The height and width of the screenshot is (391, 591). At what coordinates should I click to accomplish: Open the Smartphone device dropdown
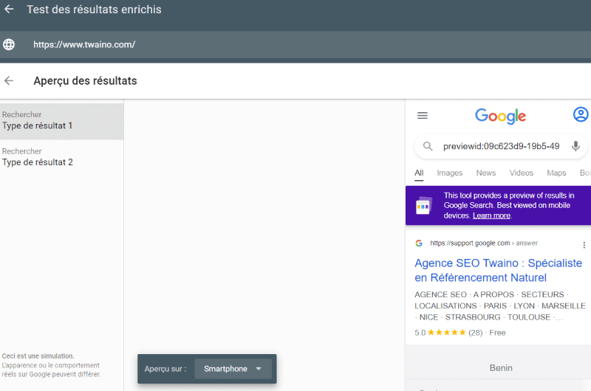point(233,369)
